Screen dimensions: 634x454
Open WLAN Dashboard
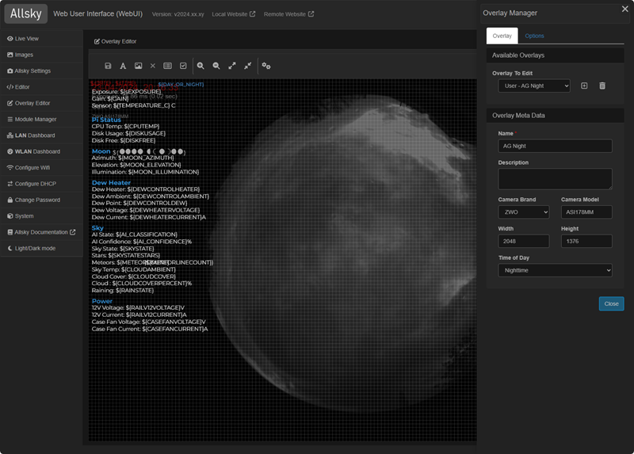click(42, 152)
